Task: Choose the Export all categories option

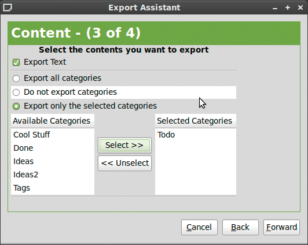Action: click(16, 79)
